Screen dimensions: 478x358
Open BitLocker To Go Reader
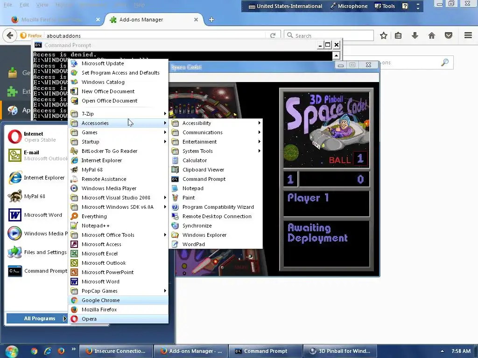(118, 151)
